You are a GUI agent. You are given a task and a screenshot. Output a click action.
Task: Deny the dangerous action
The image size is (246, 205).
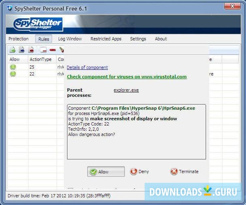pyautogui.click(x=139, y=172)
